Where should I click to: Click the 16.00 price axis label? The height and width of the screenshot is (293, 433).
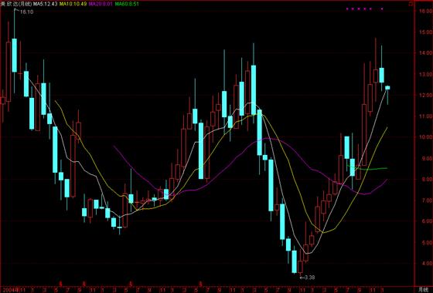pos(424,11)
